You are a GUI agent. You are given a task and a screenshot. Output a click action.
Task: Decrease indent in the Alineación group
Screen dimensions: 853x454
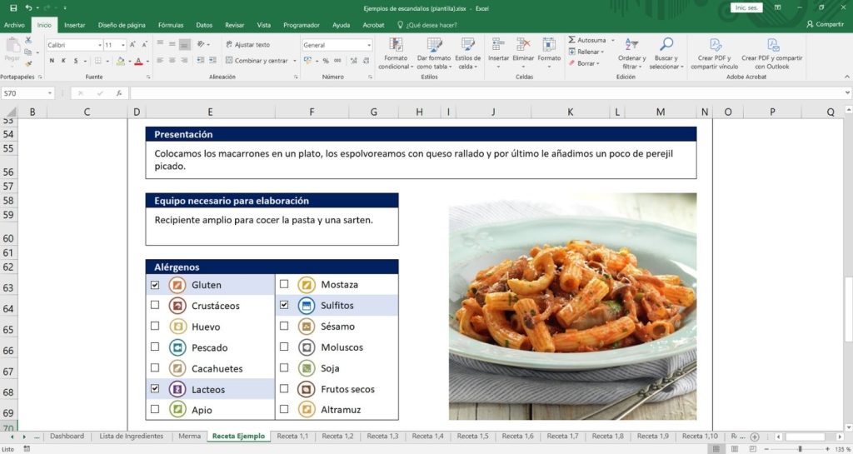(200, 60)
